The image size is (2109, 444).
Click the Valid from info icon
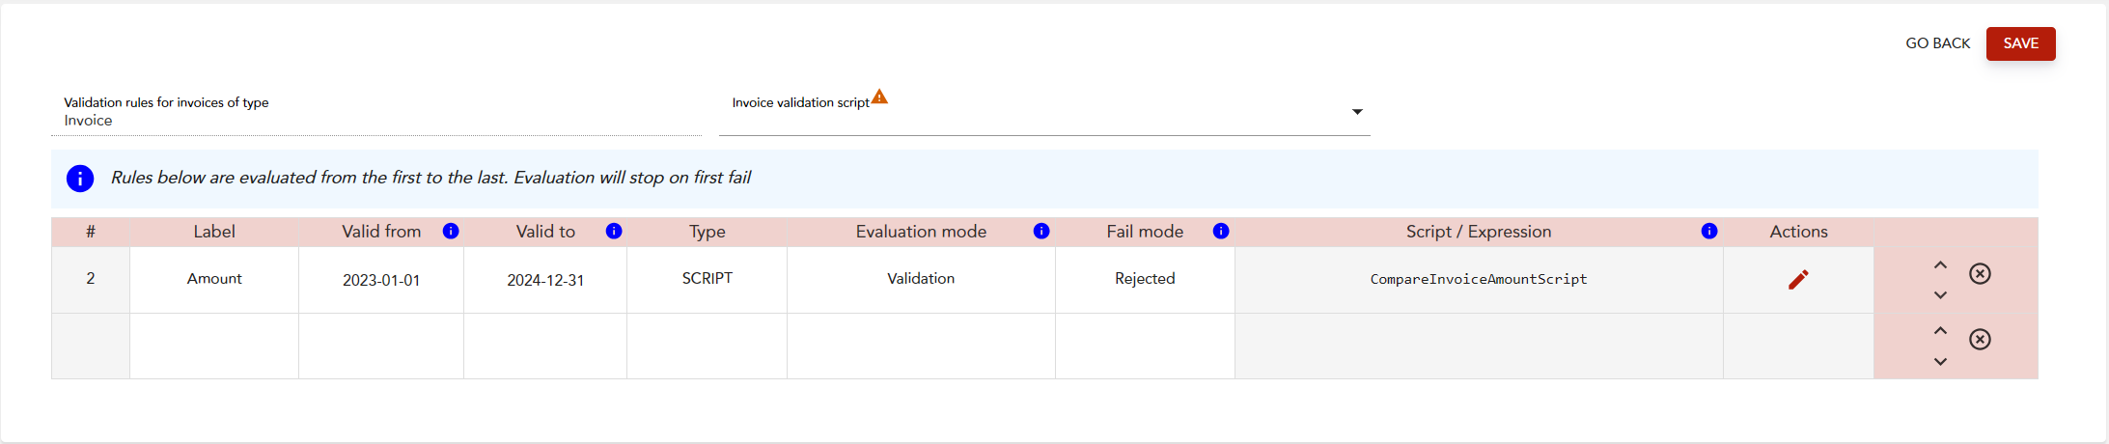pos(451,232)
